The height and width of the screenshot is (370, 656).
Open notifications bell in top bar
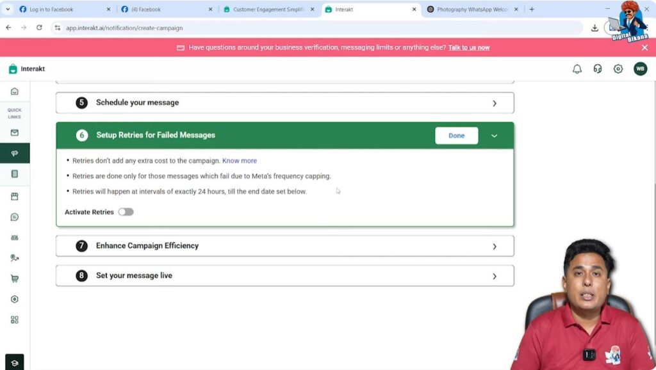click(x=577, y=68)
